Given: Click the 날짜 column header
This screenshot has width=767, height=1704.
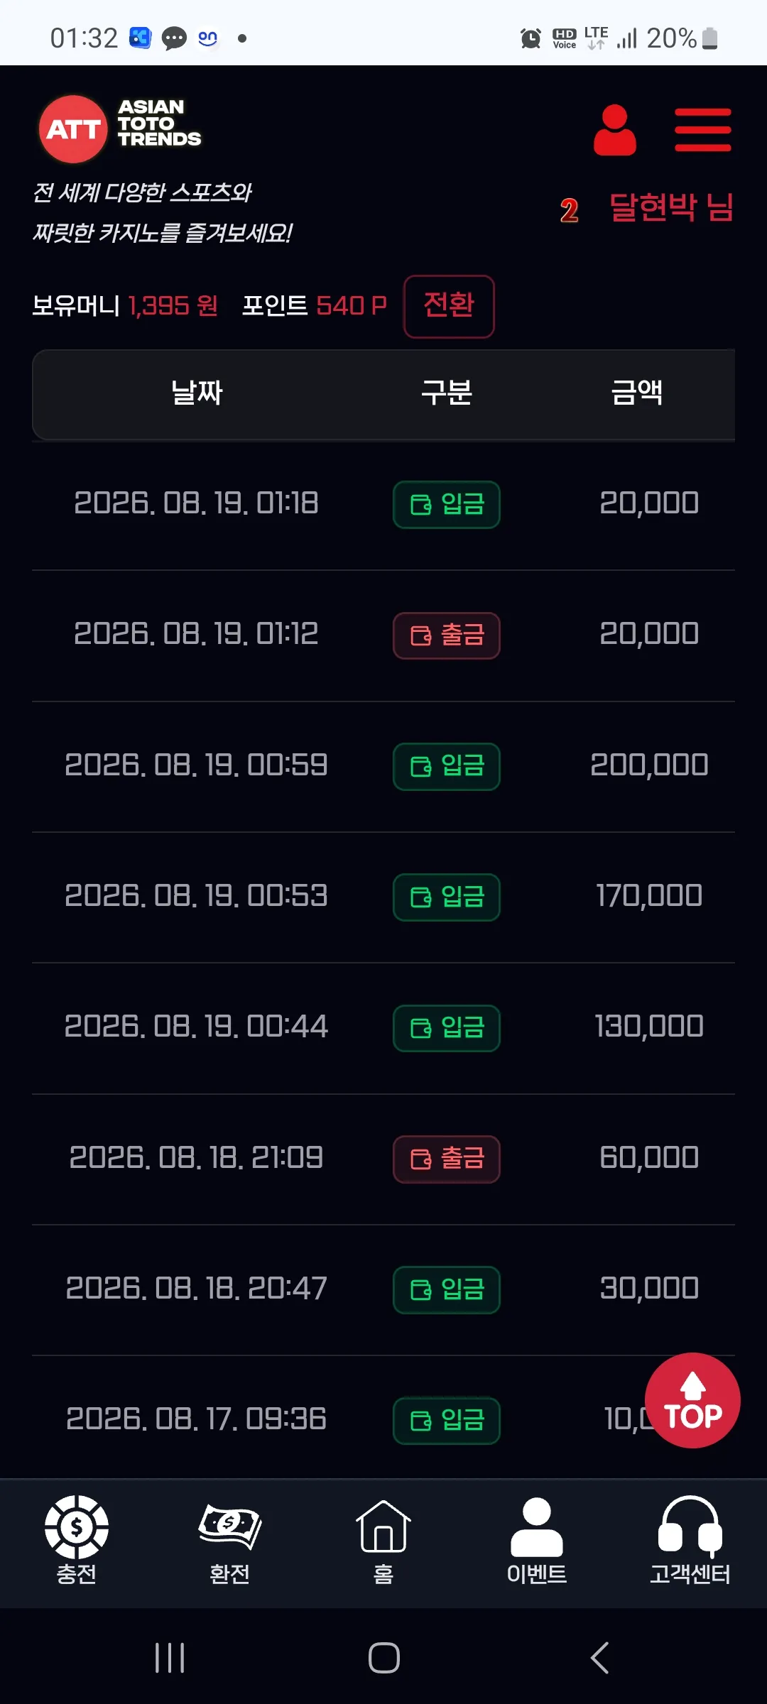Looking at the screenshot, I should (x=197, y=393).
